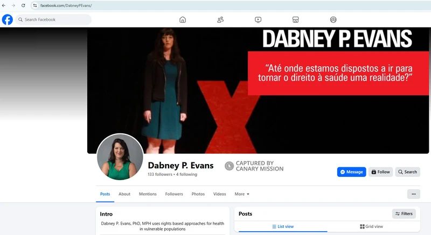Click the browser forward arrow
The image size is (431, 235).
[x=13, y=5]
